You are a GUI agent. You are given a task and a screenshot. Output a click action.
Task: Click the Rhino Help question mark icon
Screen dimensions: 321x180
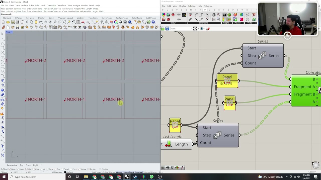click(x=153, y=22)
